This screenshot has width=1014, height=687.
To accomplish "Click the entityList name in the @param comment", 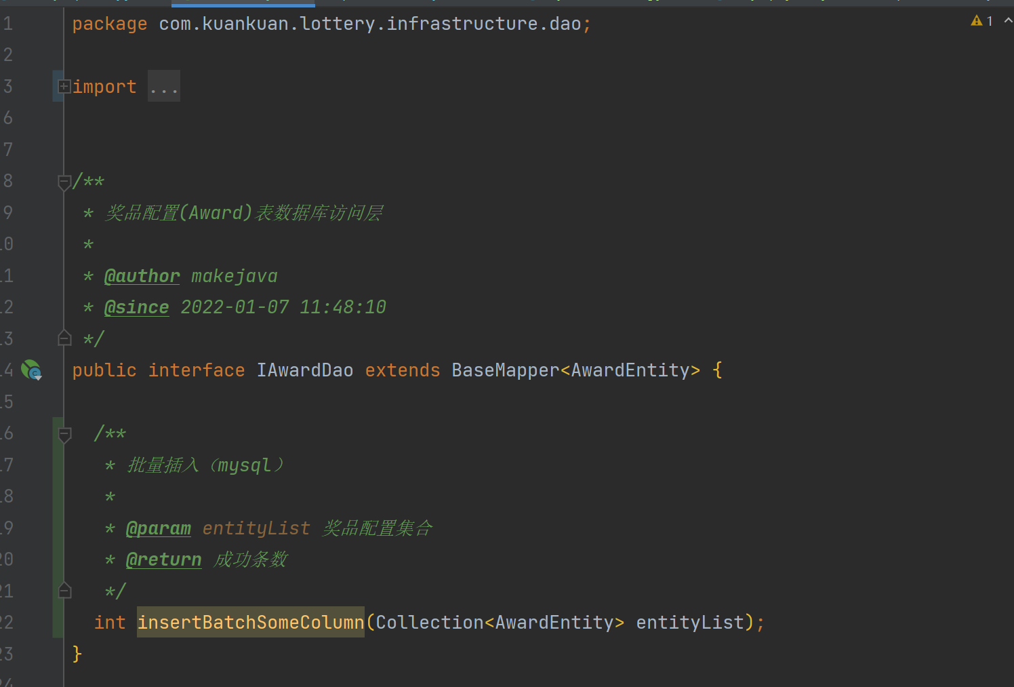I will point(256,528).
